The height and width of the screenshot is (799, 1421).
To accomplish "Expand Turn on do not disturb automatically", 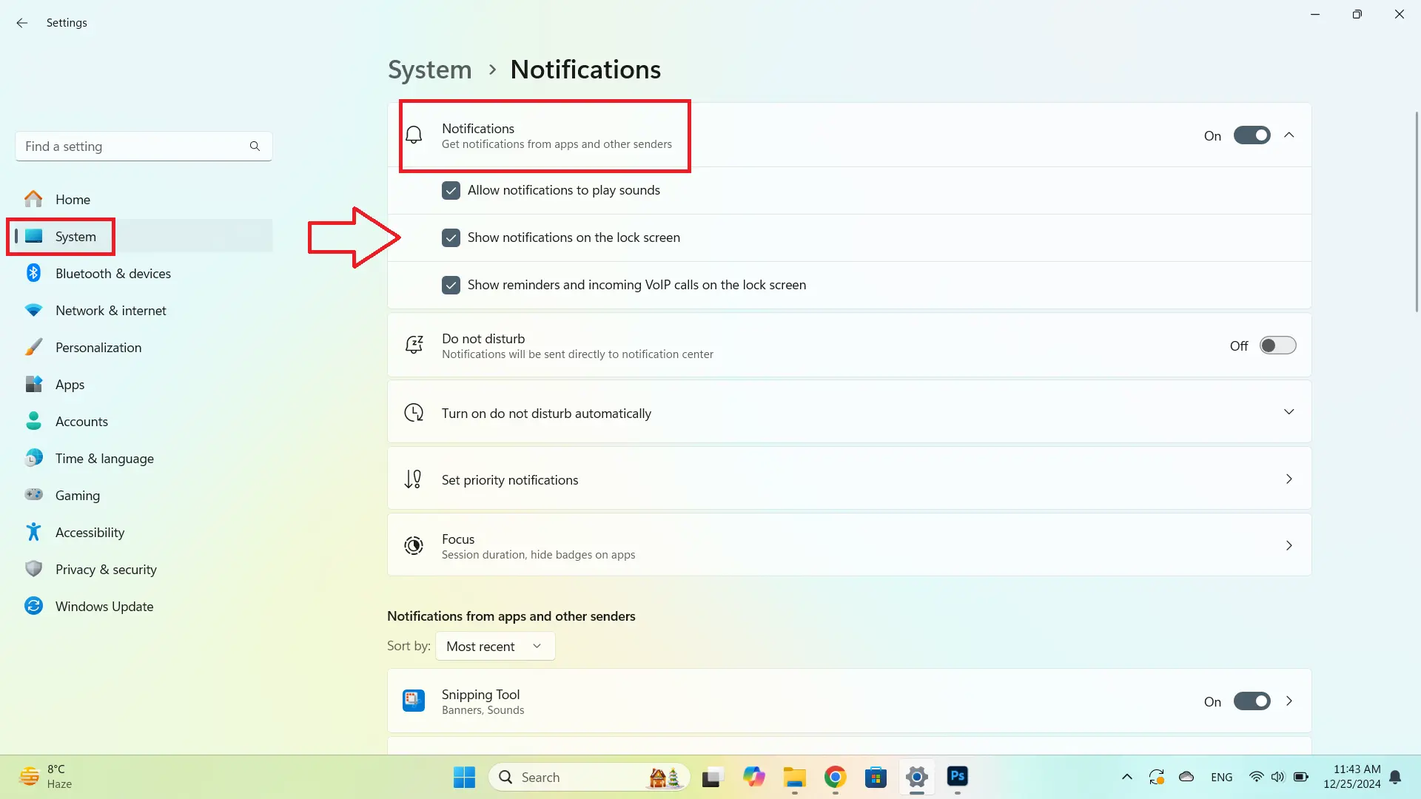I will point(1289,411).
